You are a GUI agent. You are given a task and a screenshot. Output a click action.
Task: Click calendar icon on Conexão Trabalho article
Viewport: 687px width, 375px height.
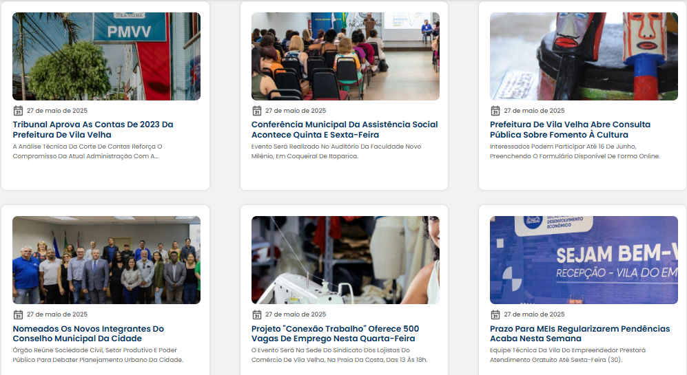point(257,314)
